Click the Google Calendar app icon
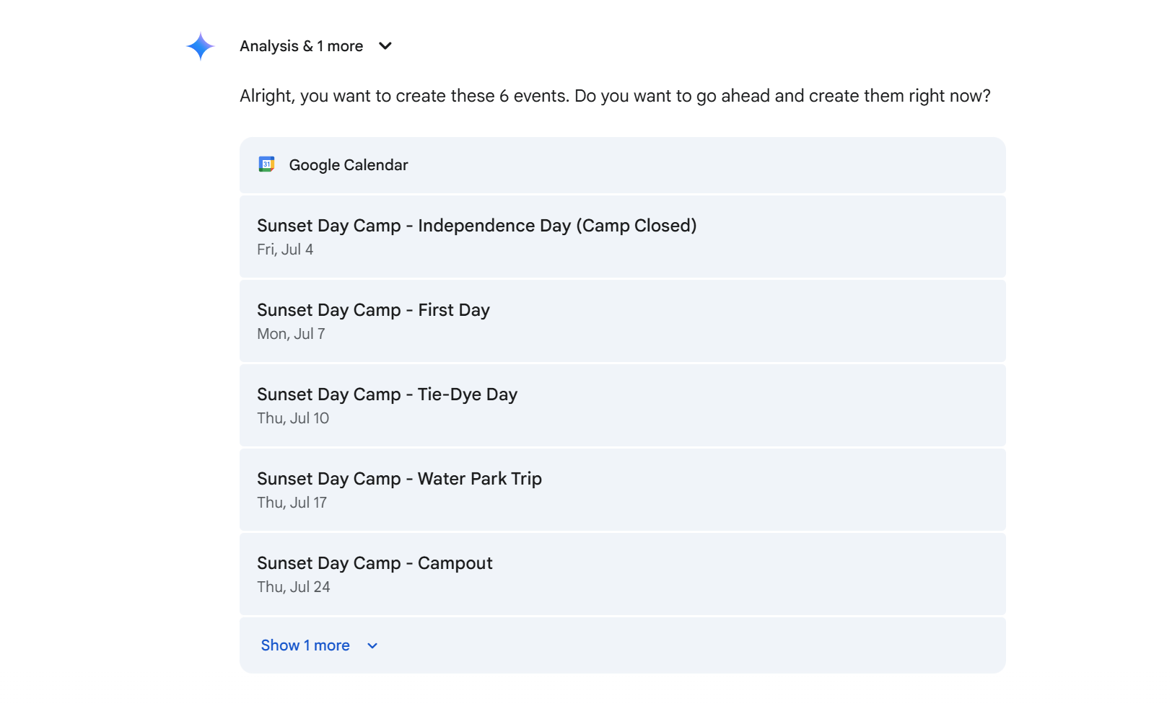Screen dimensions: 1172x706 267,164
